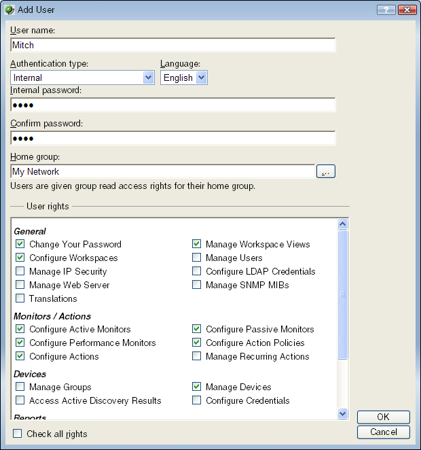This screenshot has width=421, height=450.
Task: Click the rights list scrollbar thumb
Action: point(342,294)
